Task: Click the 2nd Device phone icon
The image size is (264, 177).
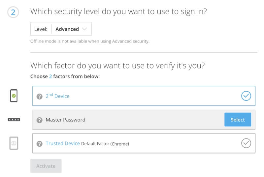Action: pyautogui.click(x=14, y=96)
